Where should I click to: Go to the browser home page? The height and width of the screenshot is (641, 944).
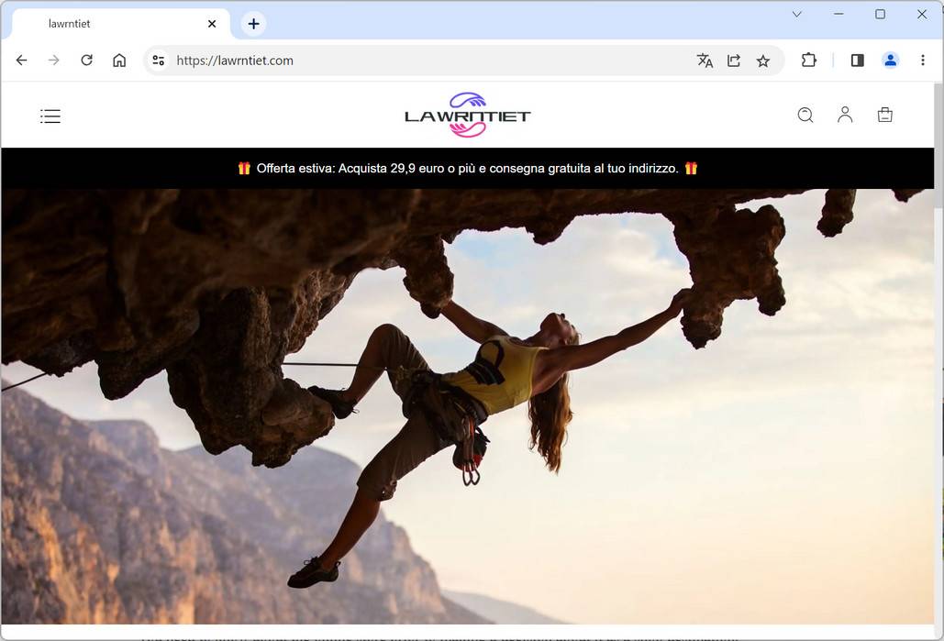[x=118, y=60]
